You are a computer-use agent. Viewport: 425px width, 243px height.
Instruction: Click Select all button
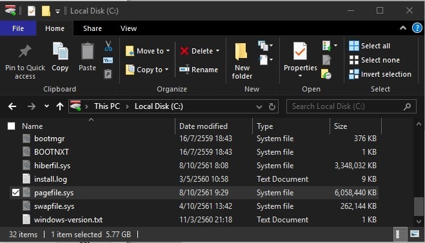(x=370, y=46)
